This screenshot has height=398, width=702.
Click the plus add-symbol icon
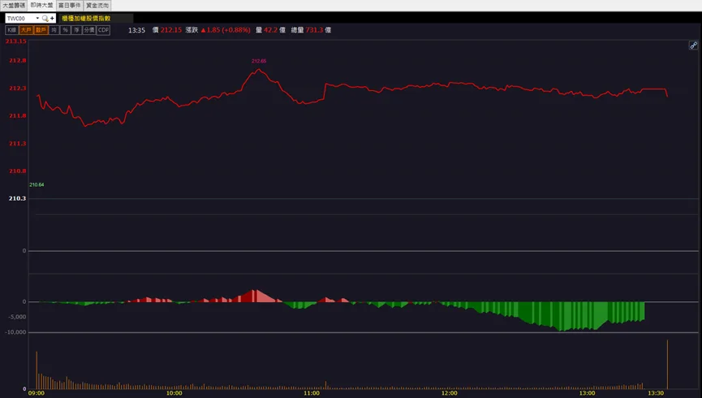coord(53,19)
